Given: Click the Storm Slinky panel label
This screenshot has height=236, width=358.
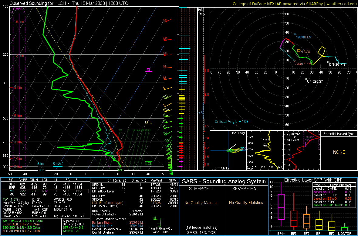Looking at the screenshot, I should pos(220,168).
